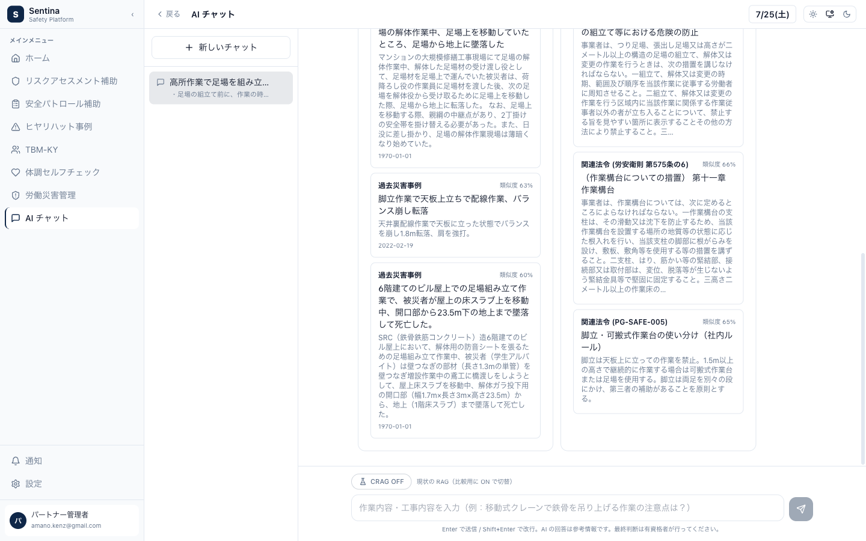Start a 新しいチャット
This screenshot has height=541, width=866.
click(221, 47)
